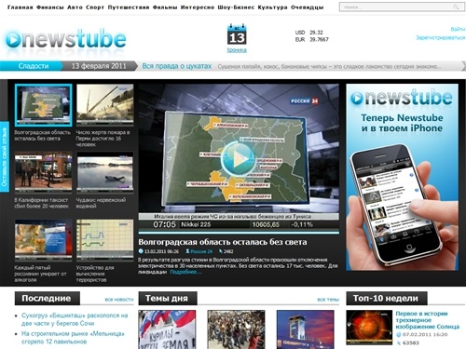Open Финансы menu item
The width and height of the screenshot is (466, 349).
pyautogui.click(x=50, y=7)
